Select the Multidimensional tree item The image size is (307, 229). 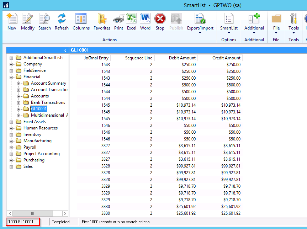click(49, 115)
